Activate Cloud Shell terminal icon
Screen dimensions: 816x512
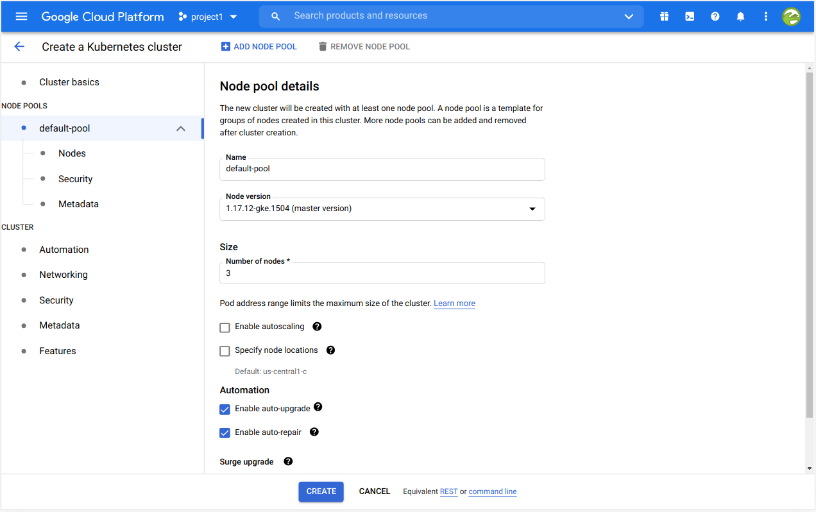click(x=690, y=17)
